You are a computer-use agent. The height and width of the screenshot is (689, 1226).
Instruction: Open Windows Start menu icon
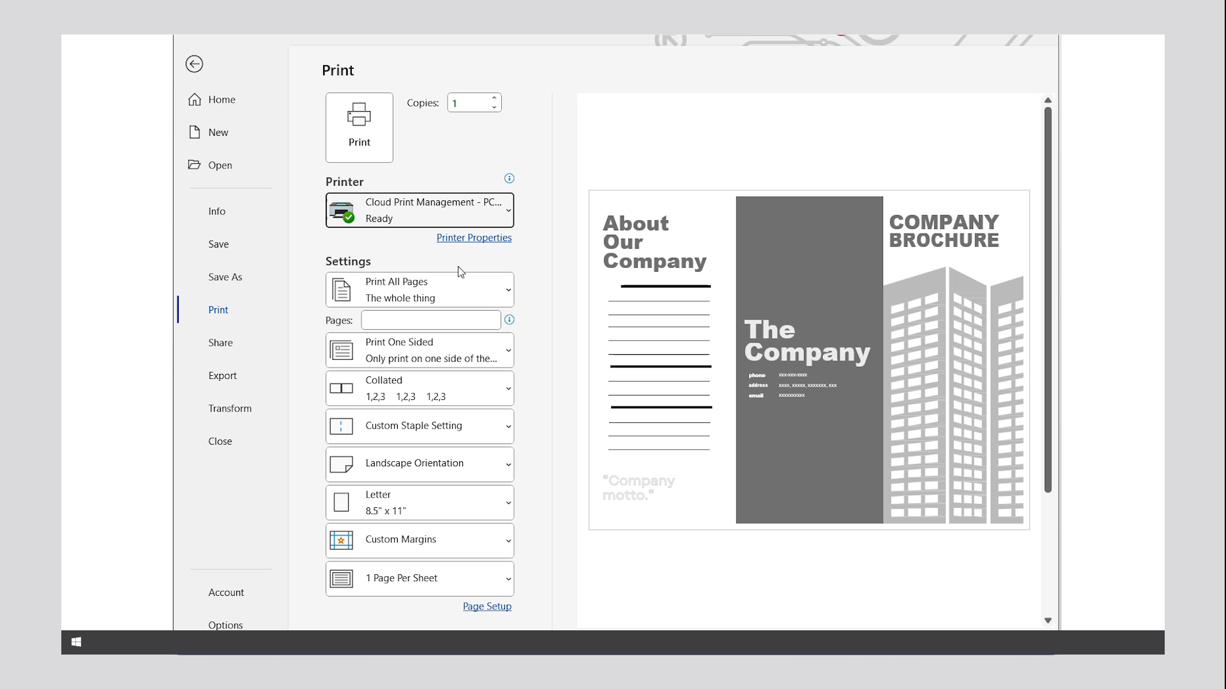click(x=76, y=642)
